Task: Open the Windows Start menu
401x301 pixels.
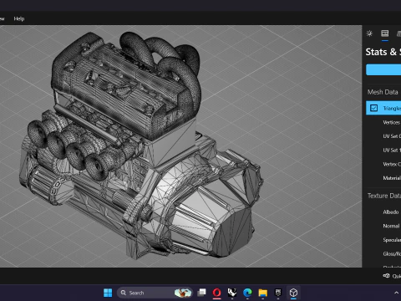Action: 108,293
